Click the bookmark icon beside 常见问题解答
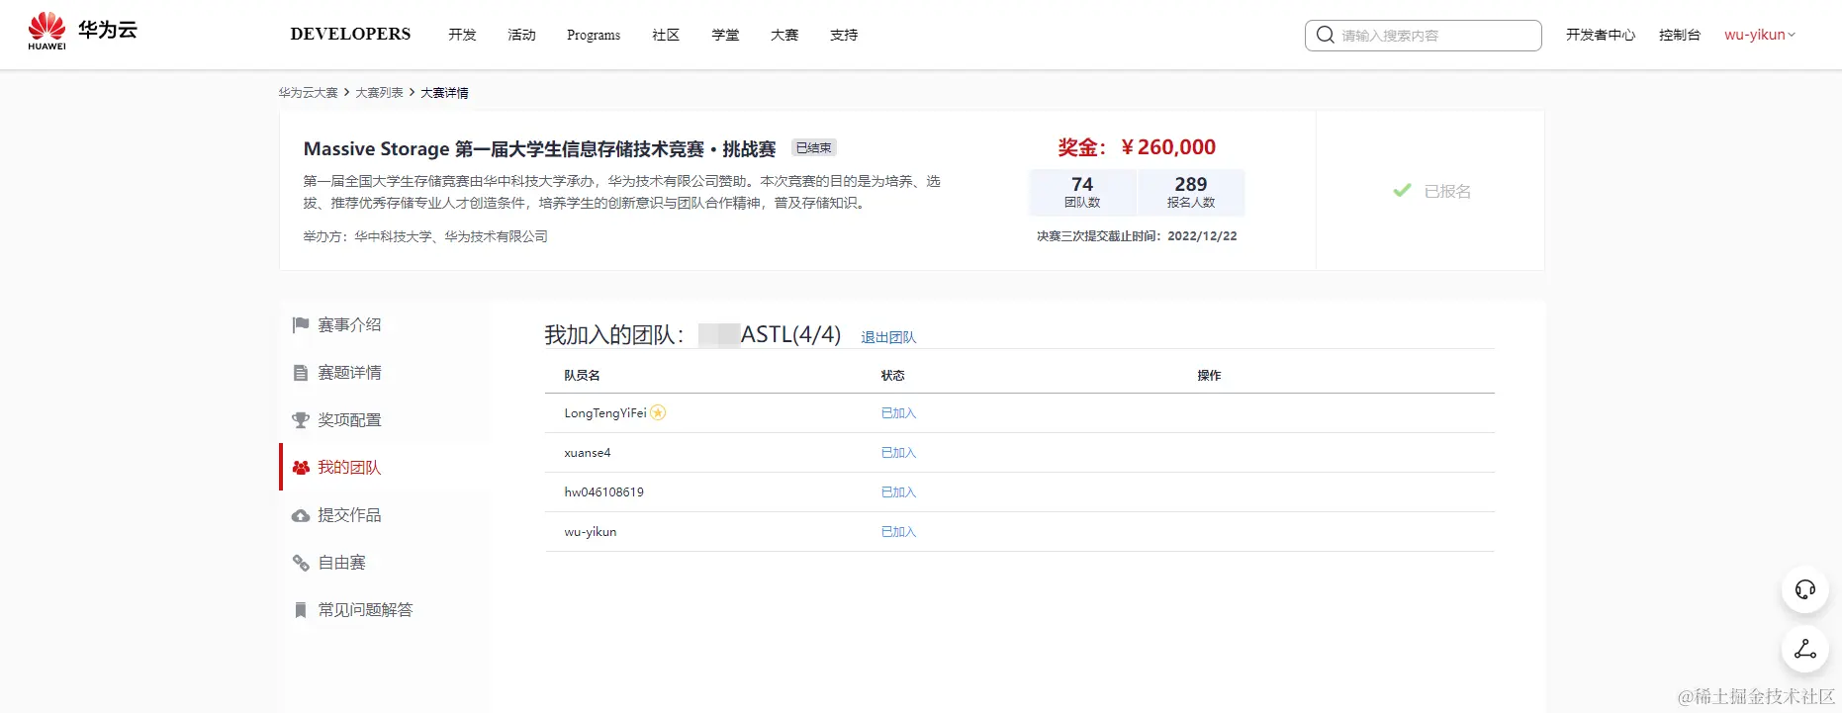 (x=301, y=610)
